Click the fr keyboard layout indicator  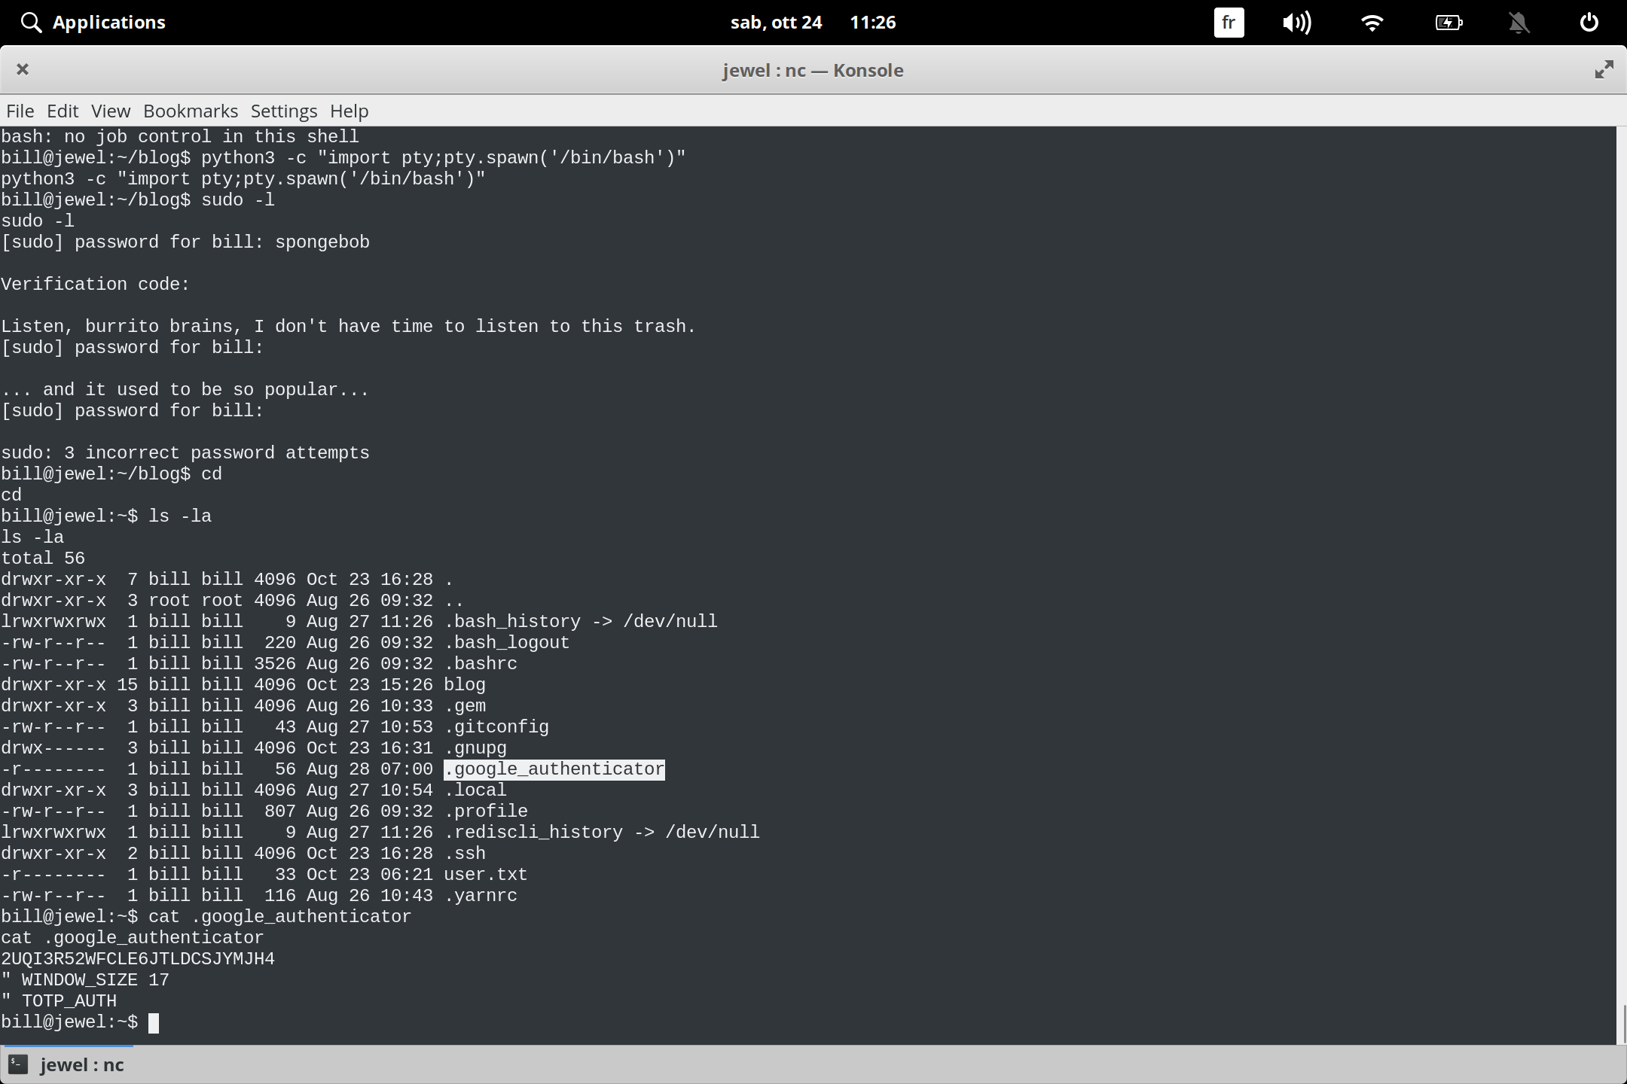click(1229, 22)
